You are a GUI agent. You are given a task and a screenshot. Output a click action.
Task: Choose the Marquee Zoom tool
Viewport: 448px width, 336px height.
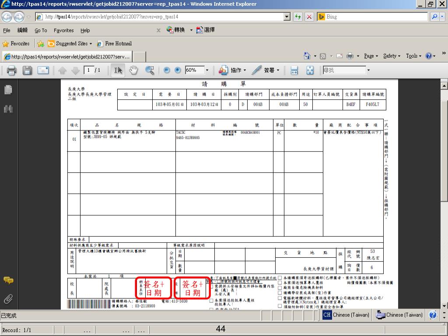pos(150,70)
